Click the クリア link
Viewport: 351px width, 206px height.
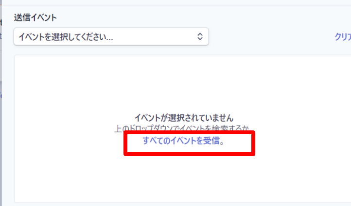(343, 37)
